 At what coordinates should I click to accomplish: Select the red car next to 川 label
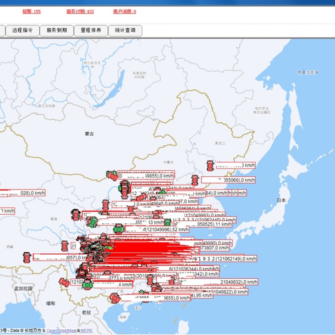tap(64, 246)
